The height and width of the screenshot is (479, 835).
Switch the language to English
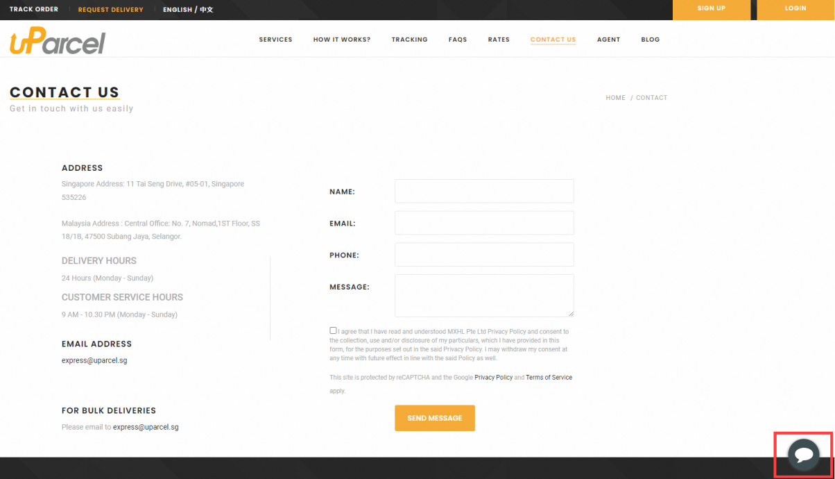178,10
